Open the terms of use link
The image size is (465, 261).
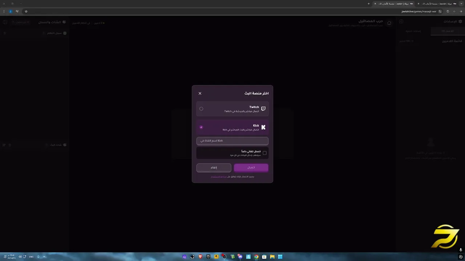coord(219,177)
